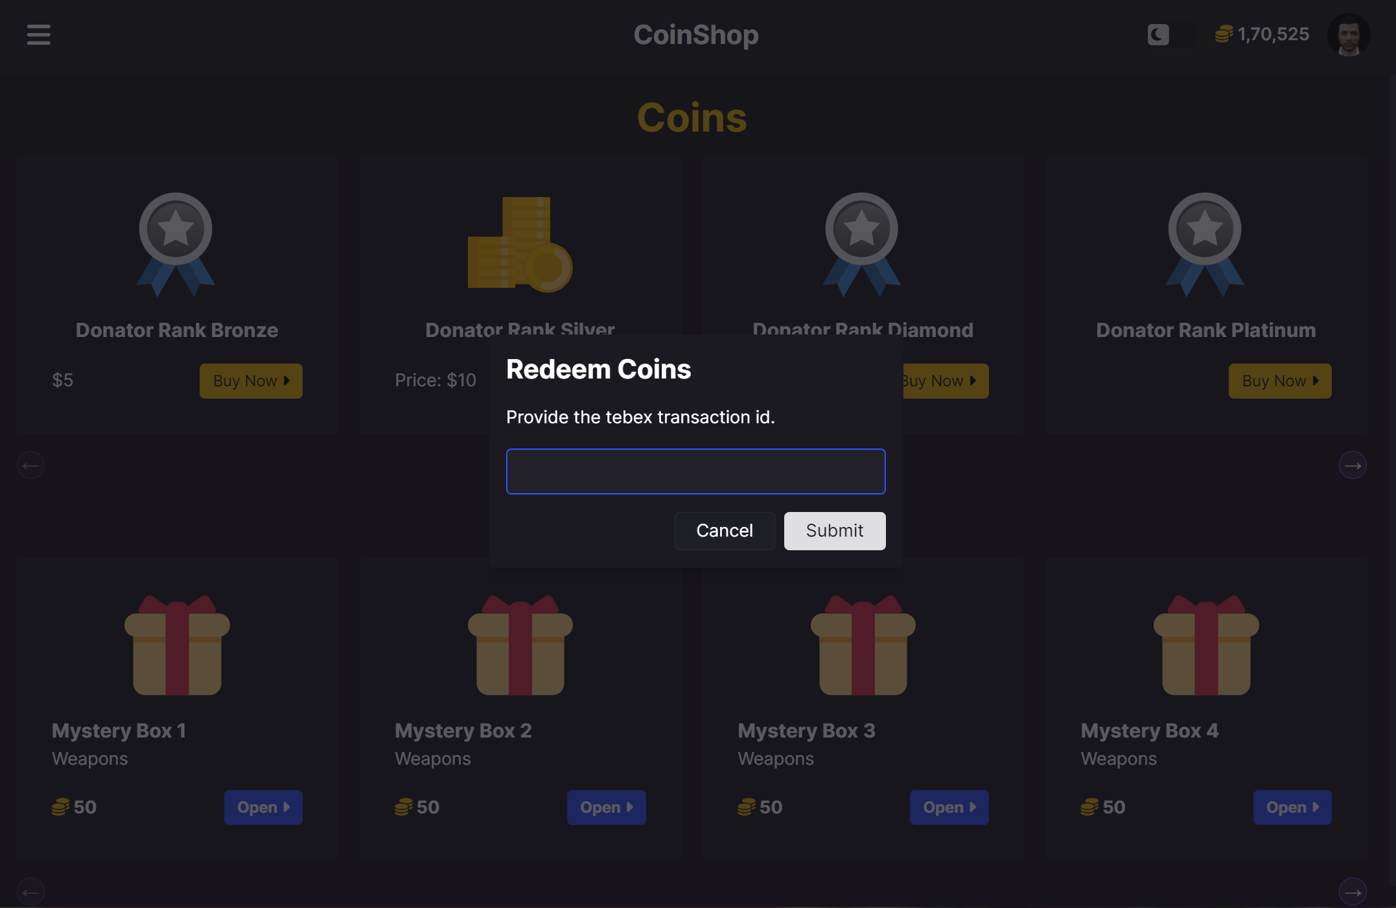Click the Coins section heading
Image resolution: width=1396 pixels, height=908 pixels.
coord(692,118)
